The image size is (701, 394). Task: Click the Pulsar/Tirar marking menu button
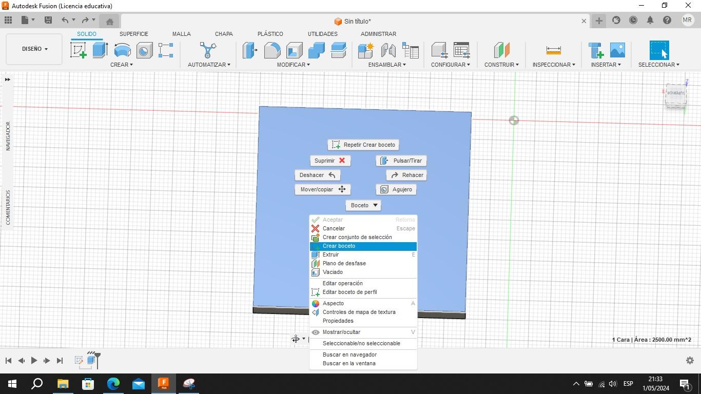point(401,161)
